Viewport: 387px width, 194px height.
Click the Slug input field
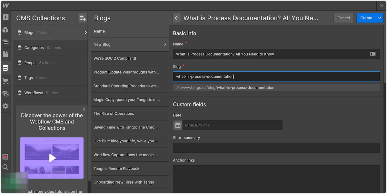click(x=276, y=77)
